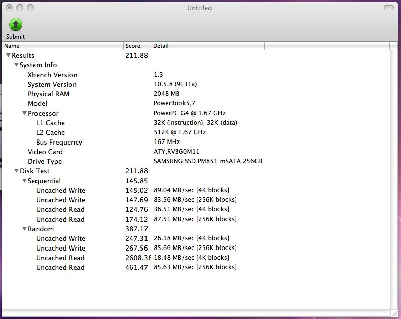
Task: Click the window resize grip corner
Action: [x=394, y=313]
